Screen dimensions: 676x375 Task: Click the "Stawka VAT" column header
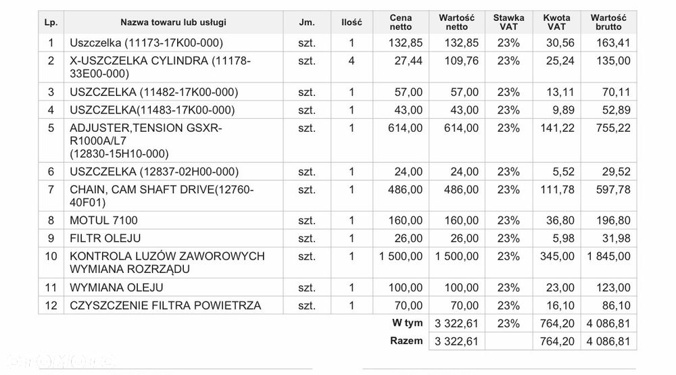tap(508, 22)
